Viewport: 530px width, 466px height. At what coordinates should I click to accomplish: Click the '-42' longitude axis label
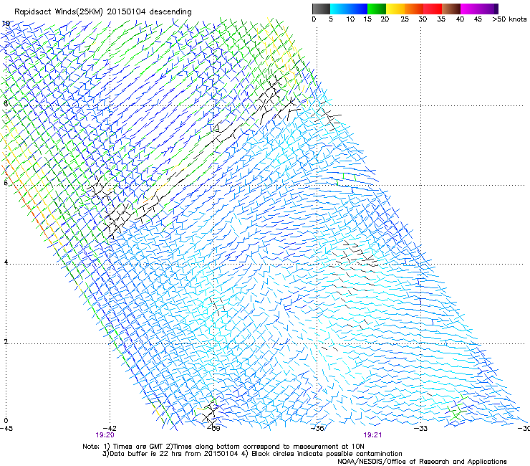coord(110,429)
